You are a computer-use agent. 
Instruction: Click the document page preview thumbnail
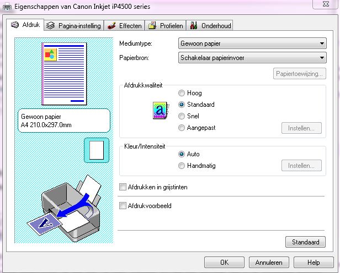(64, 74)
